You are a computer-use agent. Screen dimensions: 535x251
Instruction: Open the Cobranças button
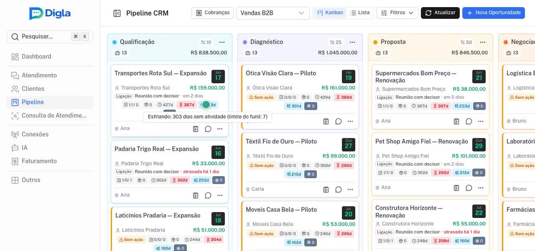pyautogui.click(x=212, y=13)
